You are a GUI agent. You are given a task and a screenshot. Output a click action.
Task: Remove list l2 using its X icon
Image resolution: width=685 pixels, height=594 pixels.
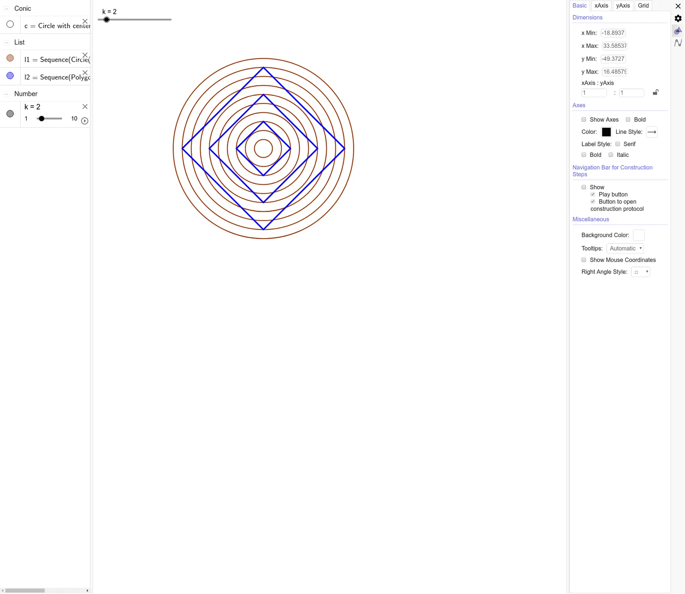tap(85, 72)
